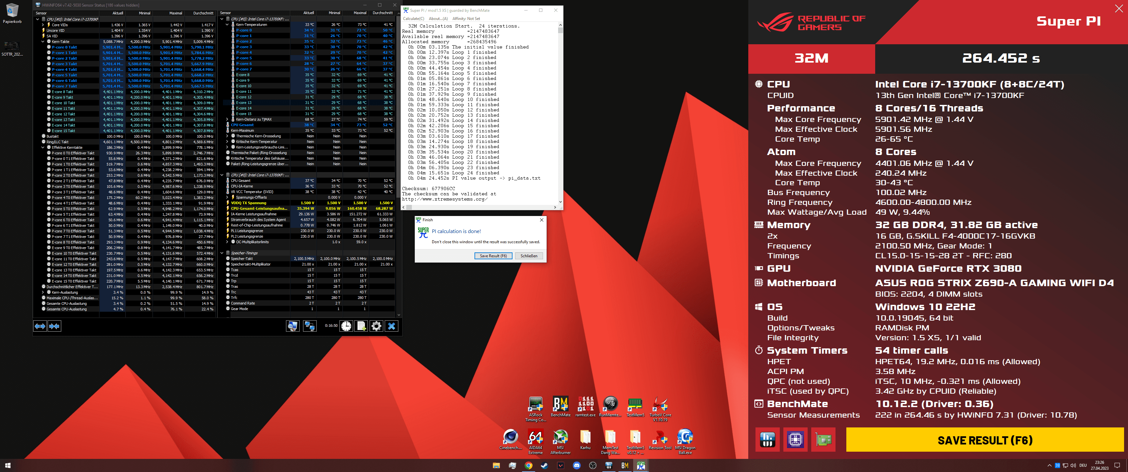
Task: Open MSI Afterburner desktop shortcut
Action: (560, 441)
